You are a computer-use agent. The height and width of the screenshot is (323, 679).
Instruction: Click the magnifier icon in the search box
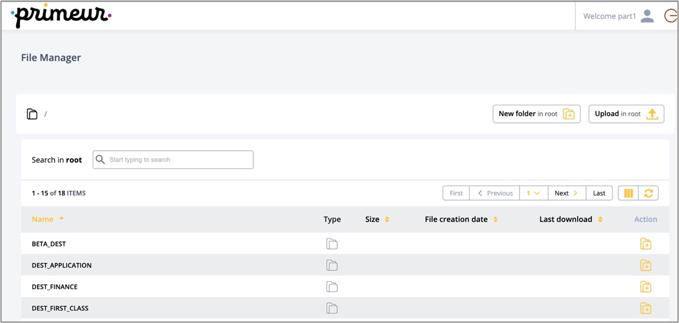[x=100, y=159]
